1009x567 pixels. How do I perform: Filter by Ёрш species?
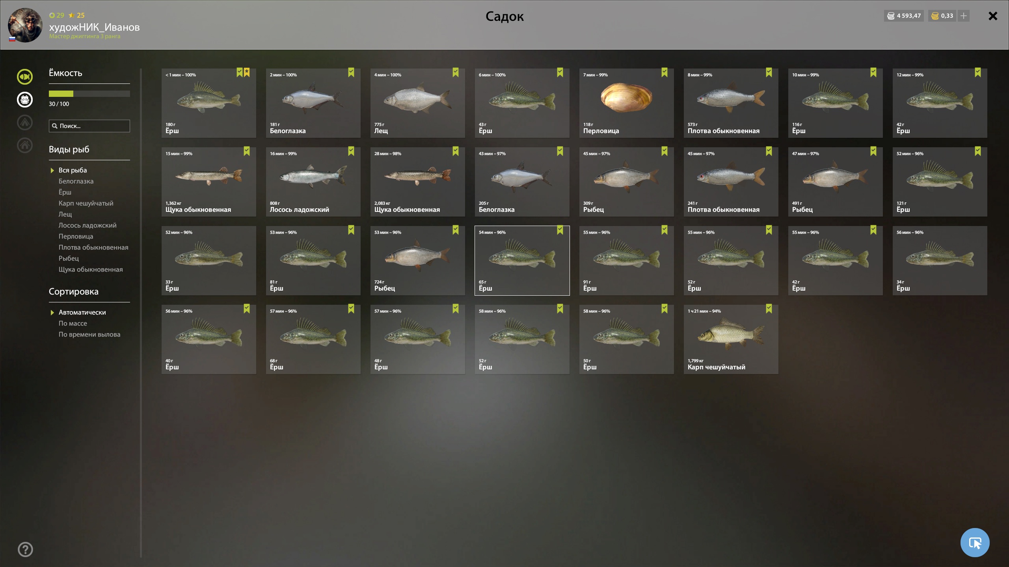pos(65,192)
